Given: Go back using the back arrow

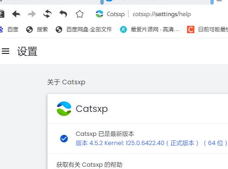Looking at the screenshot, I should pyautogui.click(x=16, y=14).
